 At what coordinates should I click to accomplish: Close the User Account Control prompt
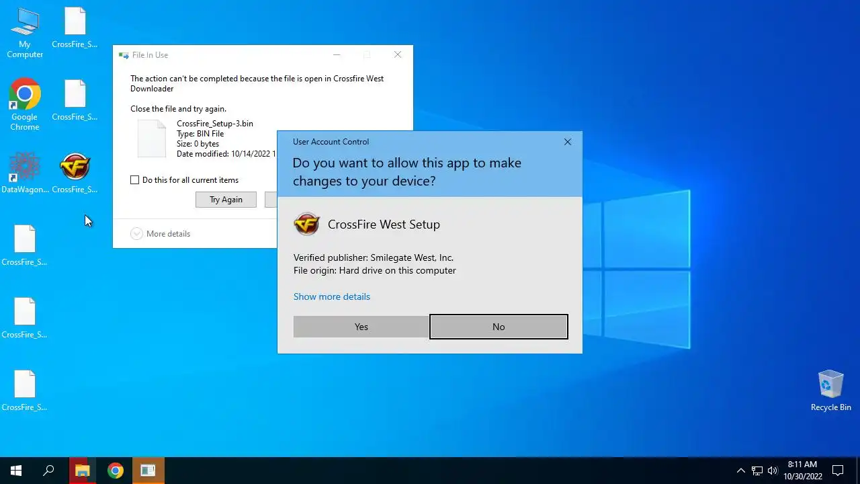point(568,142)
